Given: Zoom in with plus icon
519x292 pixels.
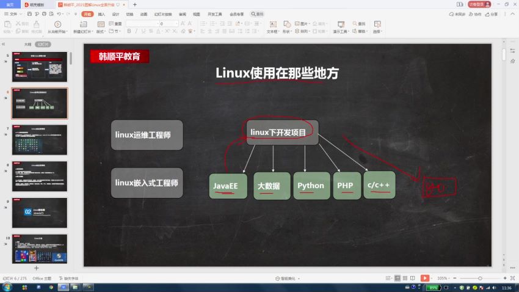Looking at the screenshot, I should [505, 278].
